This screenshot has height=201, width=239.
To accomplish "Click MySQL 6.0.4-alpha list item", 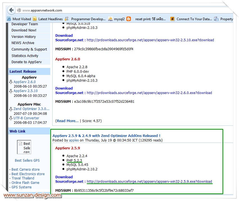I will pyautogui.click(x=81, y=76).
